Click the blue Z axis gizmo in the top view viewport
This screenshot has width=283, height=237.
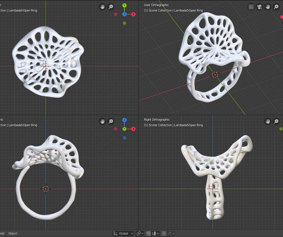[x=124, y=14]
